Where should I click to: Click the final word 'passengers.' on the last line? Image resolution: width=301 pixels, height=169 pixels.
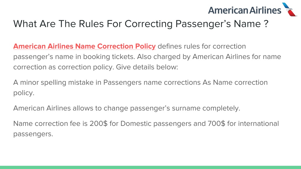click(x=33, y=134)
